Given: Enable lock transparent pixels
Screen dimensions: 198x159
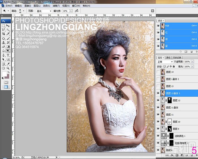Looking at the screenshot, I should tap(164, 66).
